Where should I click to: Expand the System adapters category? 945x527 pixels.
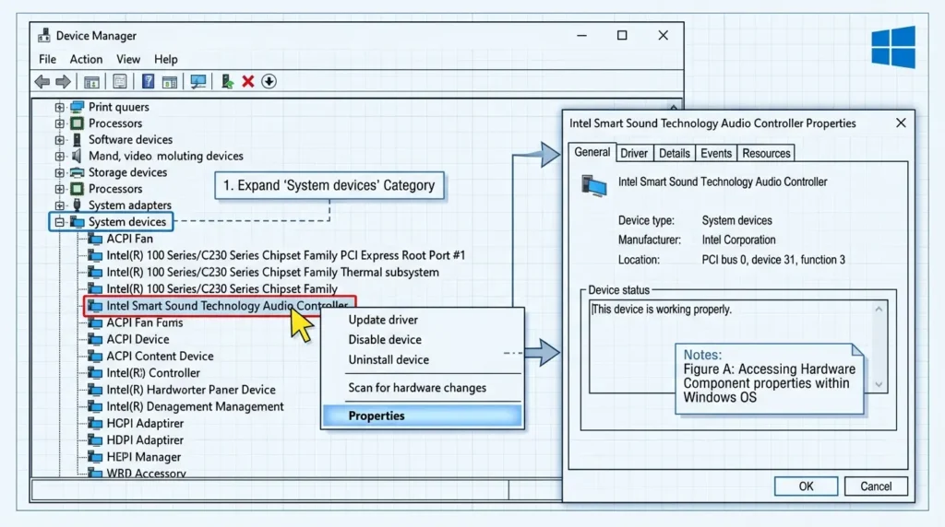59,205
